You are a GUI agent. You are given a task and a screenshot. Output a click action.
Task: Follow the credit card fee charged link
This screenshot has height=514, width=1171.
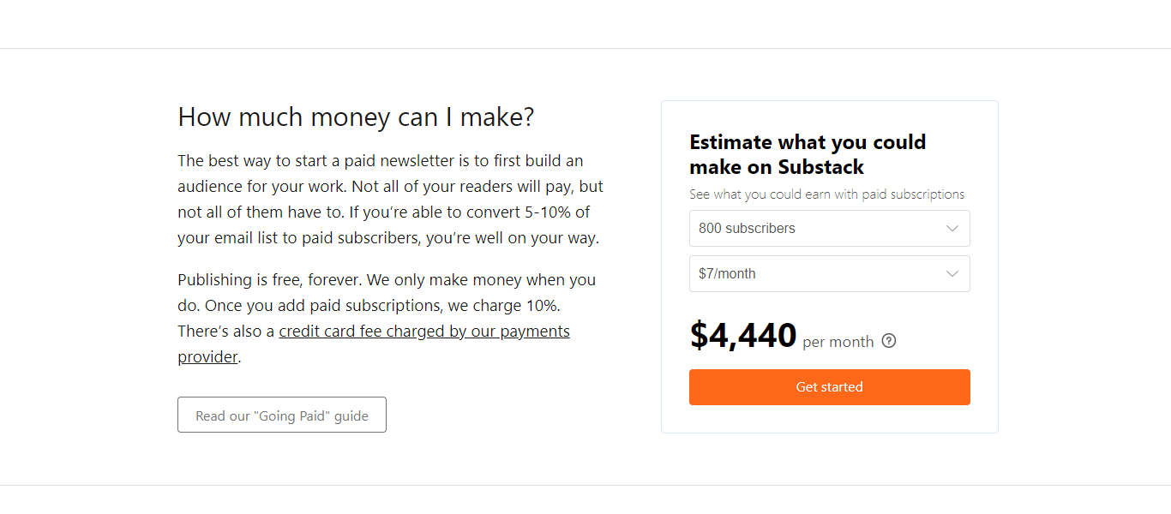pyautogui.click(x=424, y=332)
